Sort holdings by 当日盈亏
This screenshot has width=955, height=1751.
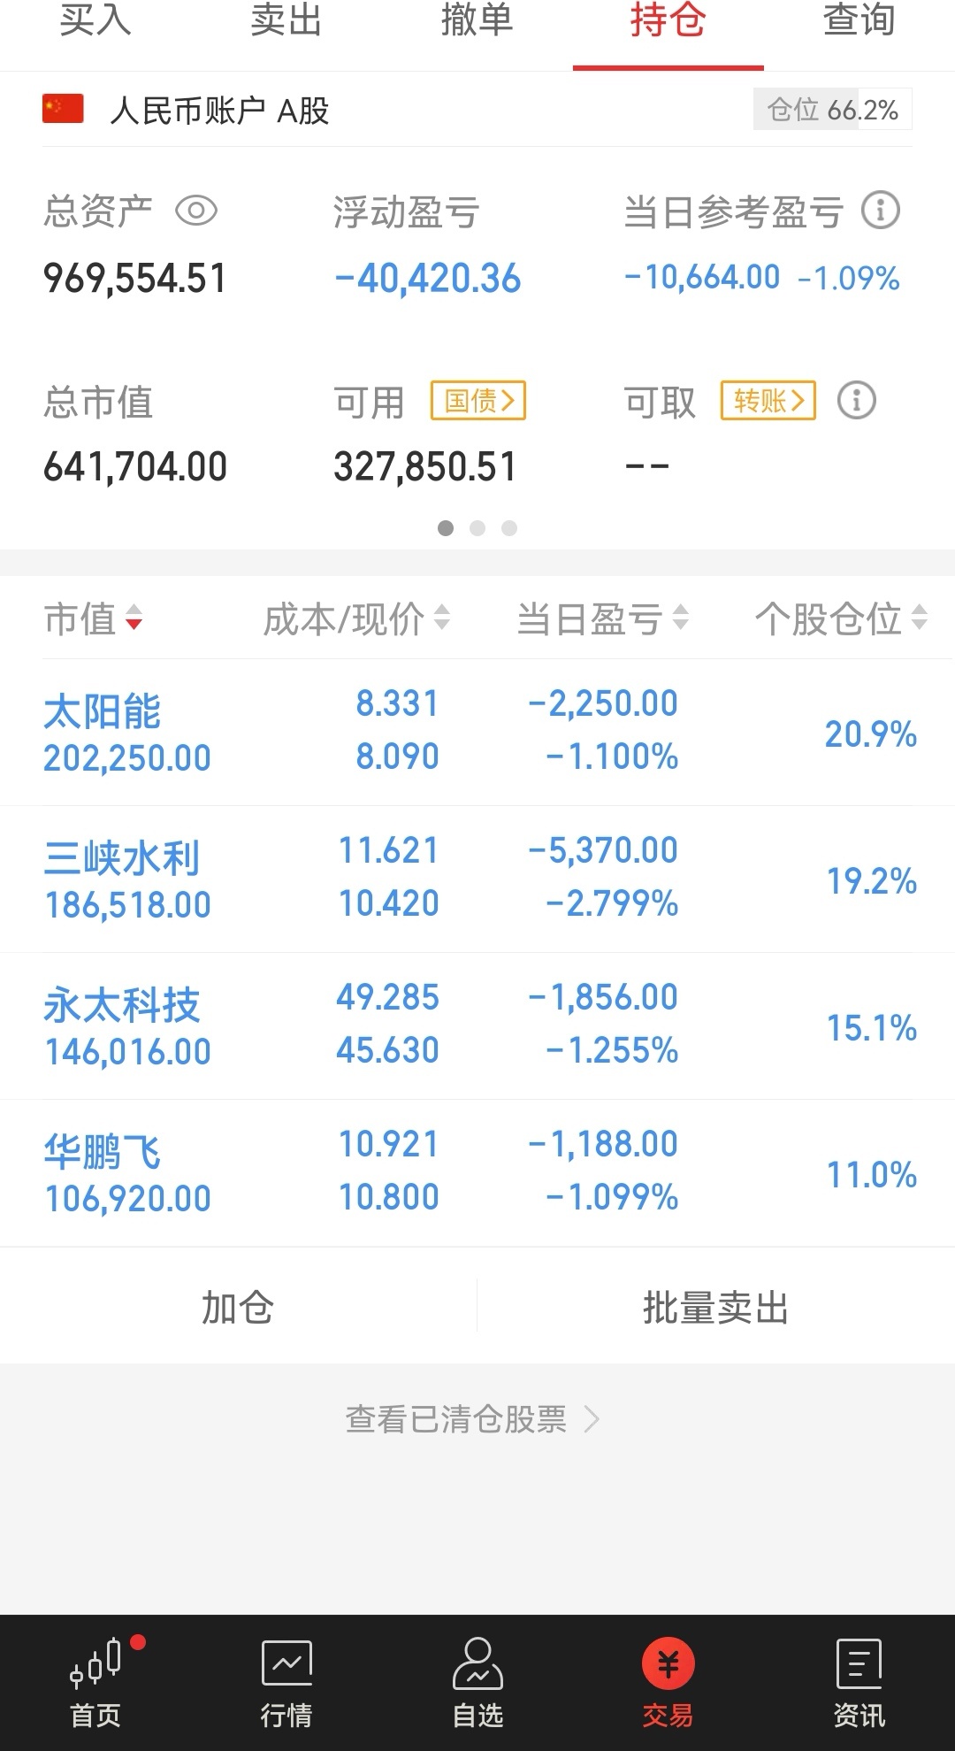click(603, 618)
